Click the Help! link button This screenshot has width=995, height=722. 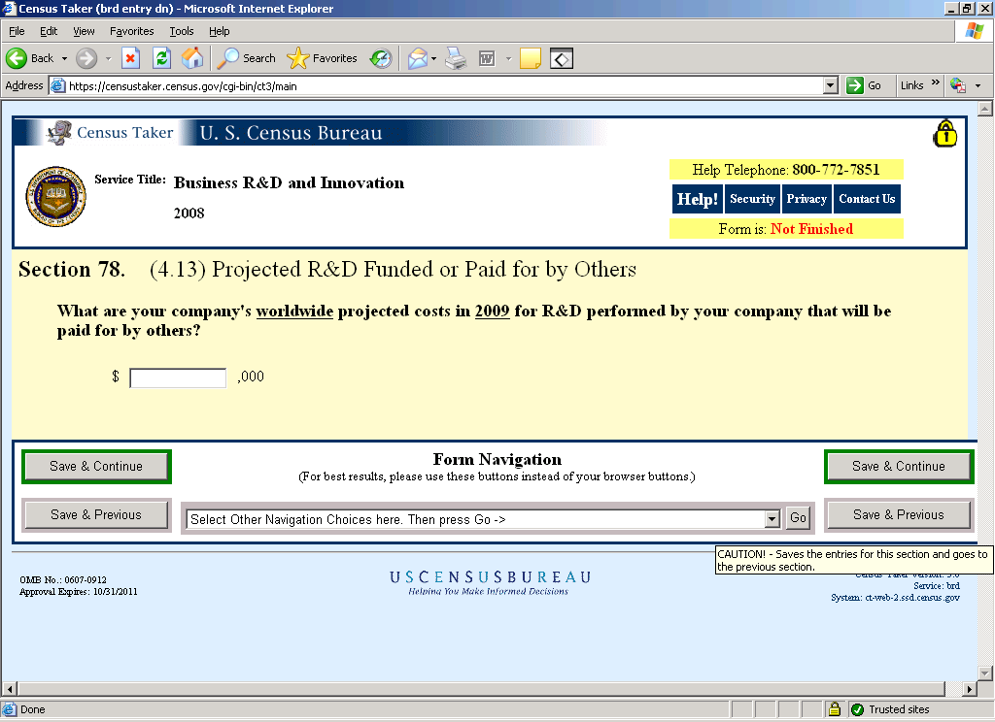point(697,199)
